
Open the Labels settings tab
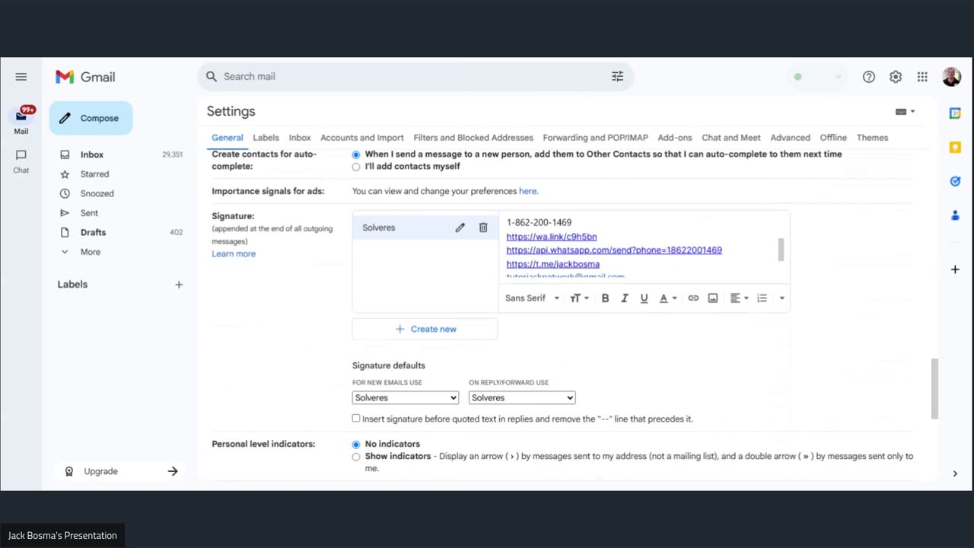pos(266,138)
